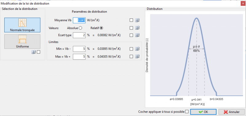Click the 0.03895 W/(m².K) min value
Image resolution: width=246 pixels, height=116 pixels.
pyautogui.click(x=109, y=49)
